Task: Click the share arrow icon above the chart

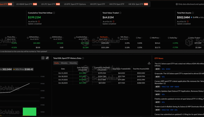Action: click(47, 58)
